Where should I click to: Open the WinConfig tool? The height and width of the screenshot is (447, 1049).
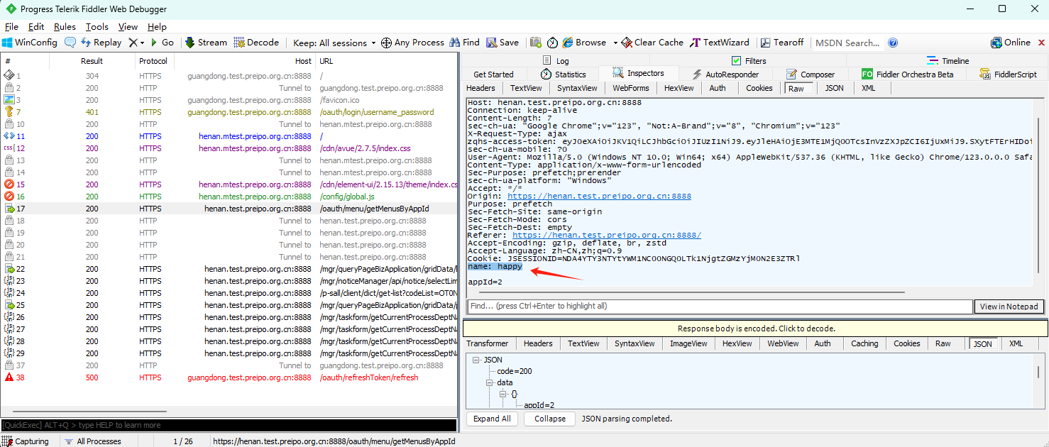click(30, 43)
